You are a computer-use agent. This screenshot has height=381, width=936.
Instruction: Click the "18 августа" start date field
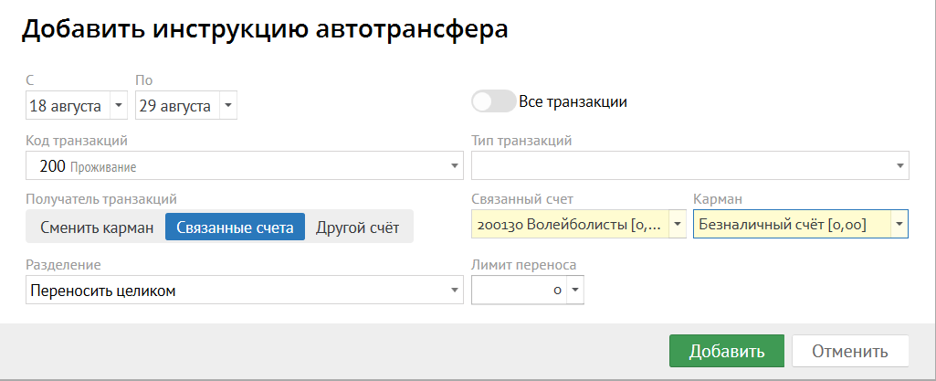(66, 106)
